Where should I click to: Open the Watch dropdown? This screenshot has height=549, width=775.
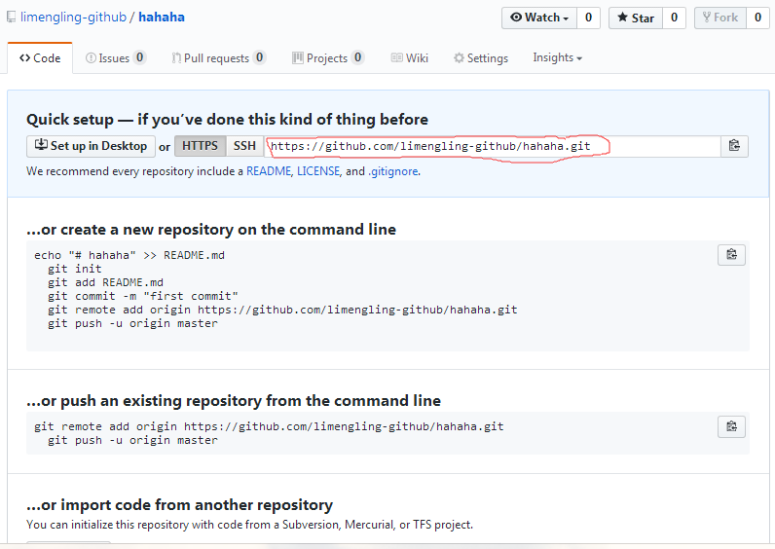pyautogui.click(x=539, y=18)
